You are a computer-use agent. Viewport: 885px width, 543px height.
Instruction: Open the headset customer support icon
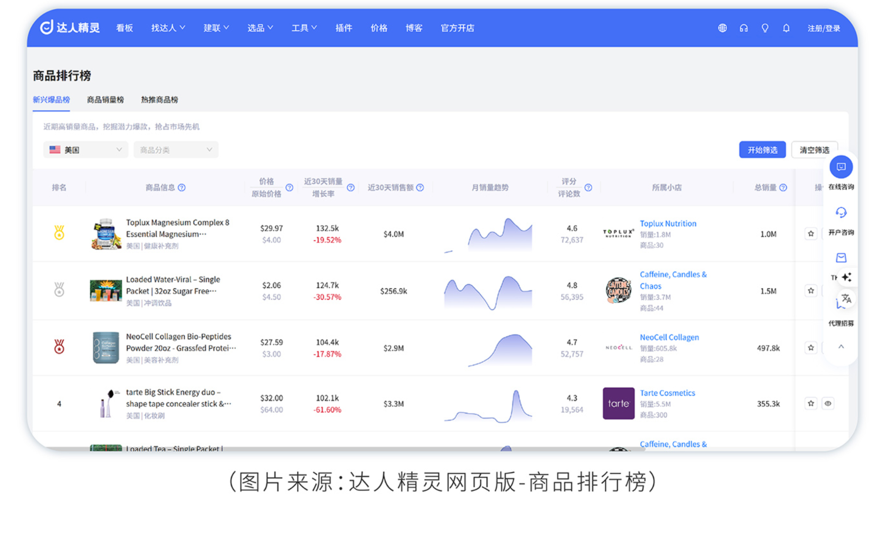(743, 28)
